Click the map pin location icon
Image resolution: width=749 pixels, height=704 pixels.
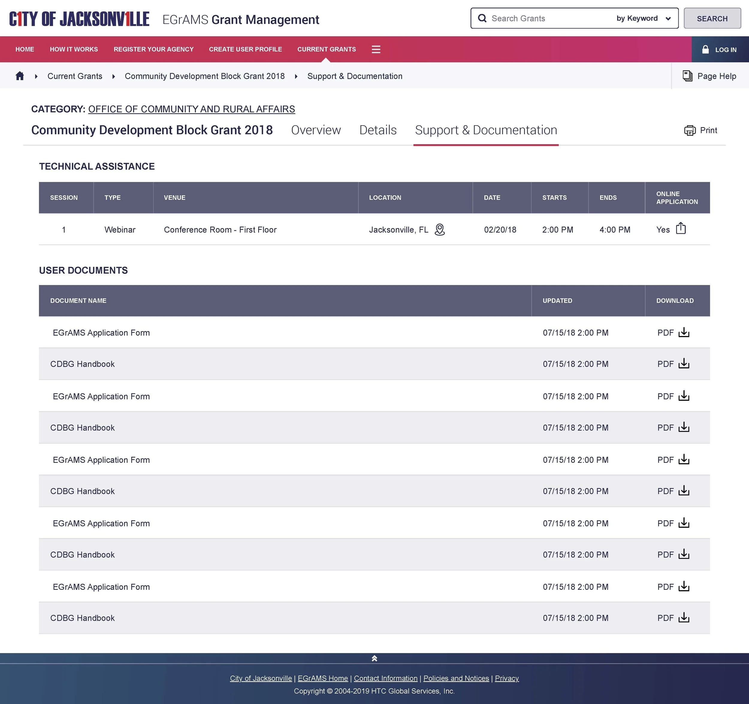point(439,230)
